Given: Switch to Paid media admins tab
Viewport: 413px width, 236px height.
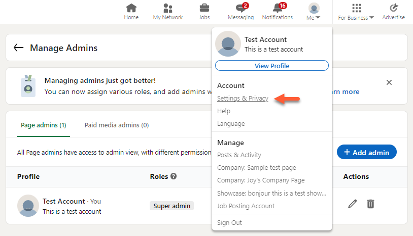Looking at the screenshot, I should [x=117, y=125].
